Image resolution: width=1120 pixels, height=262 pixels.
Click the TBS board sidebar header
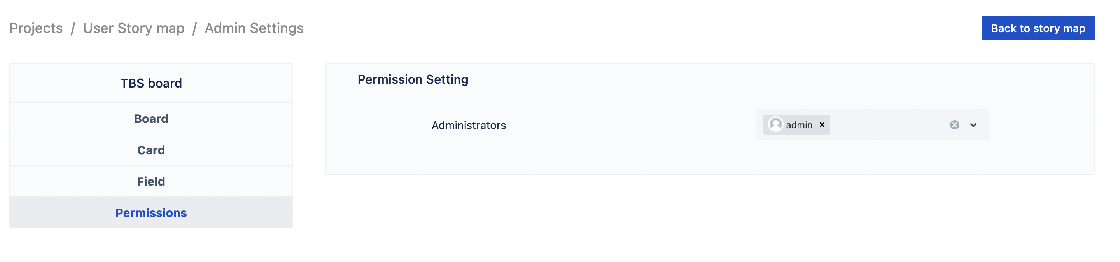click(x=151, y=83)
